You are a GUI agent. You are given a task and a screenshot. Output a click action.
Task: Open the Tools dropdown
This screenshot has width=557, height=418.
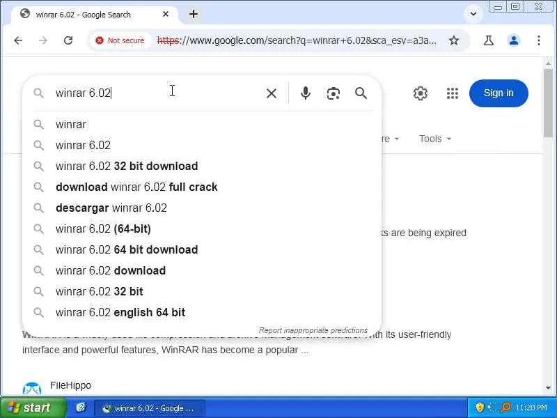[x=434, y=139]
